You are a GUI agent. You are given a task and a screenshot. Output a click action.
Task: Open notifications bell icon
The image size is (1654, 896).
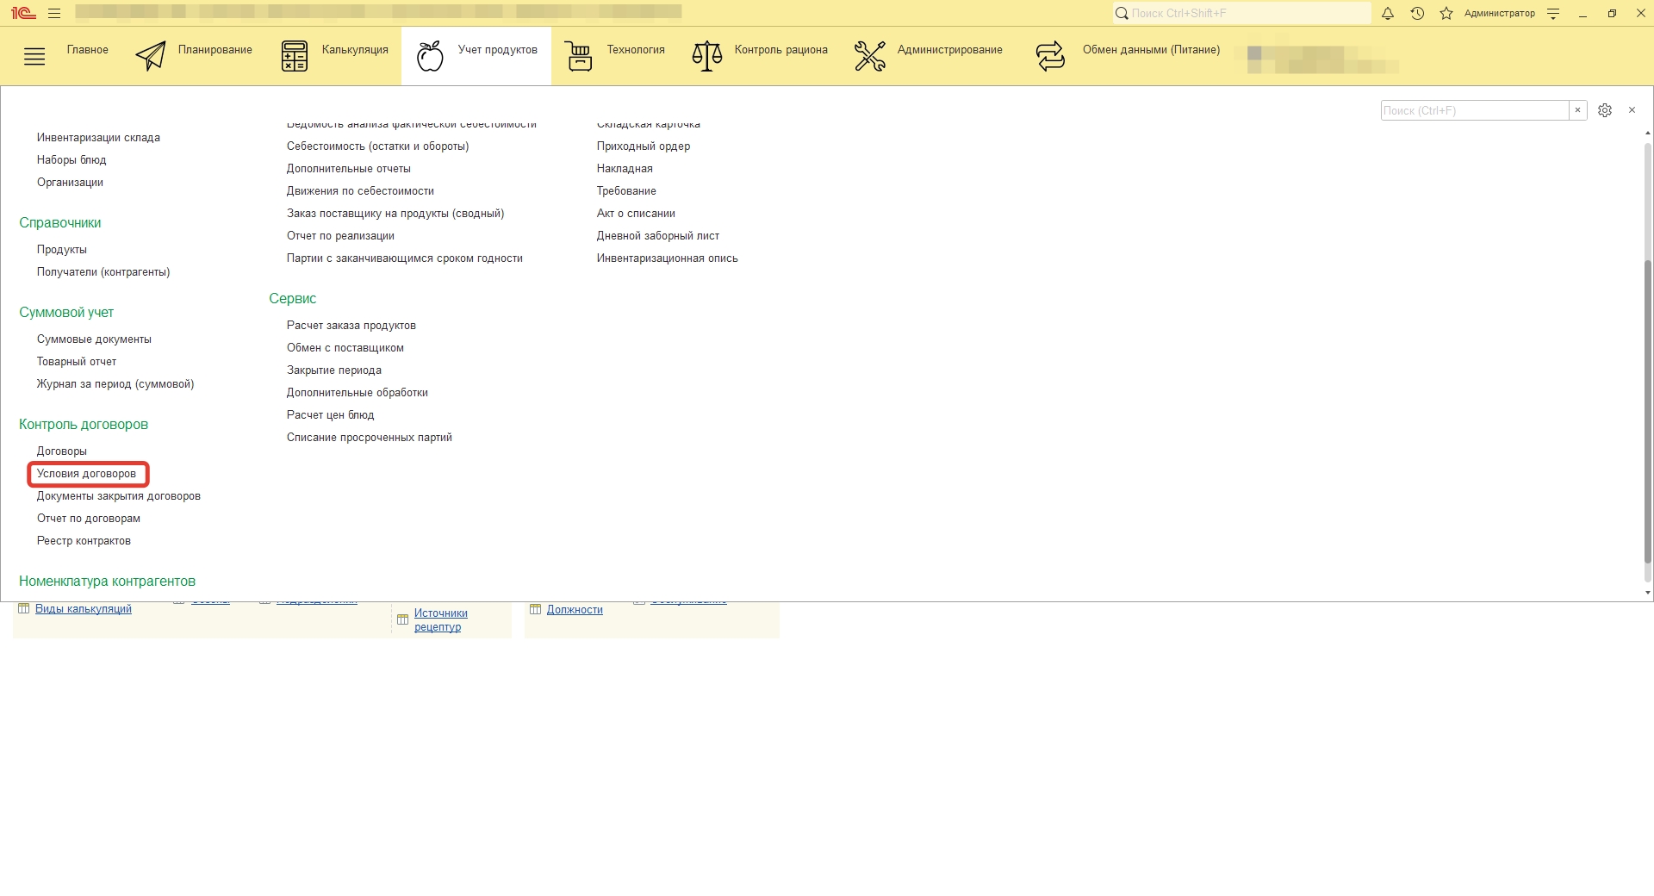(1388, 13)
